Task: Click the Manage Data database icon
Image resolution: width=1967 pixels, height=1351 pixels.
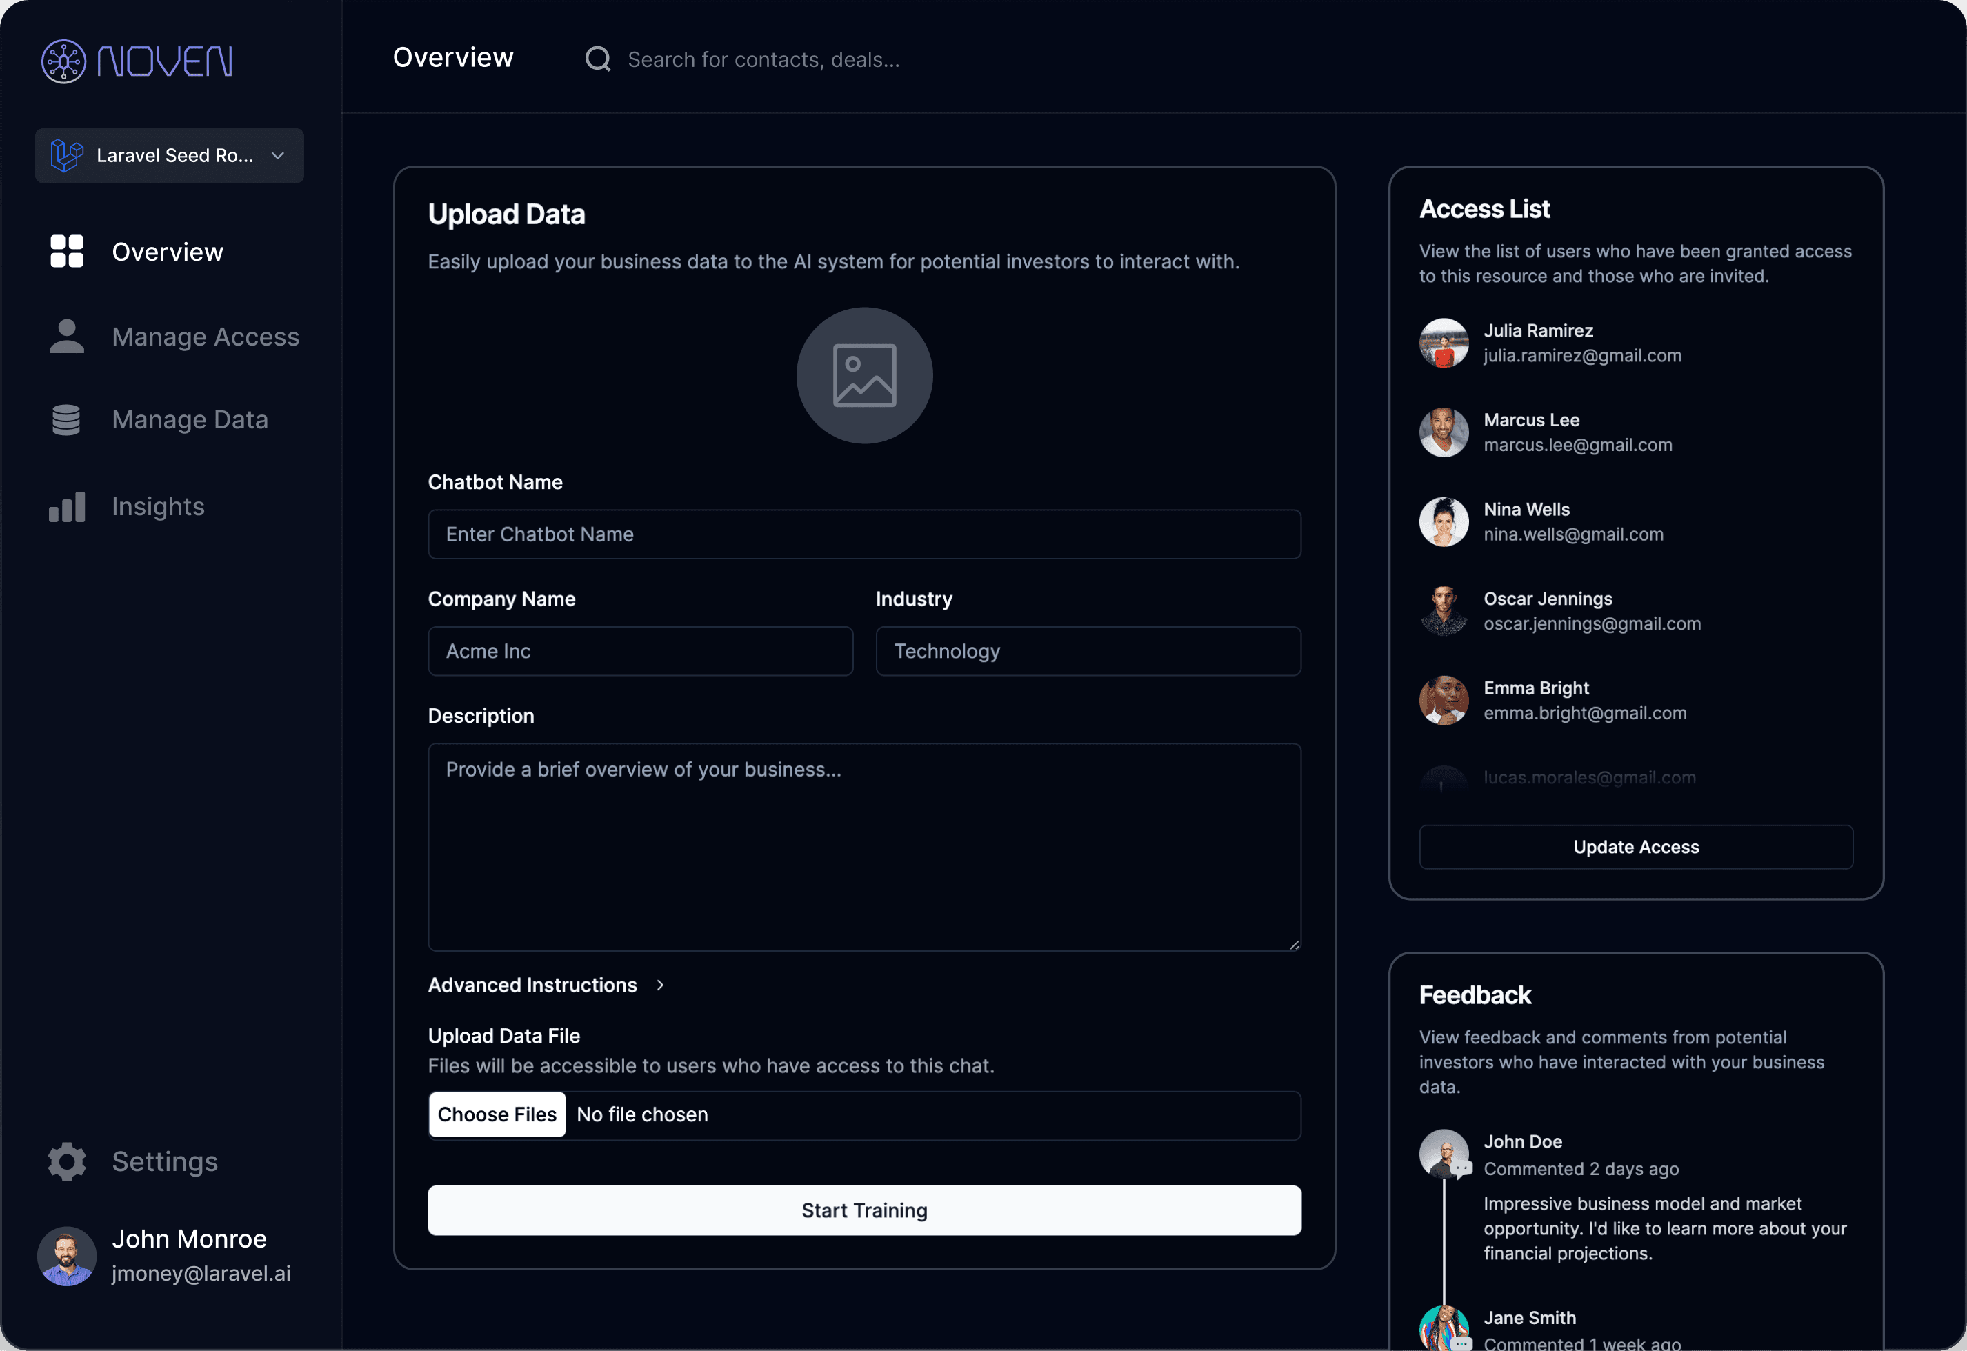Action: (x=67, y=420)
